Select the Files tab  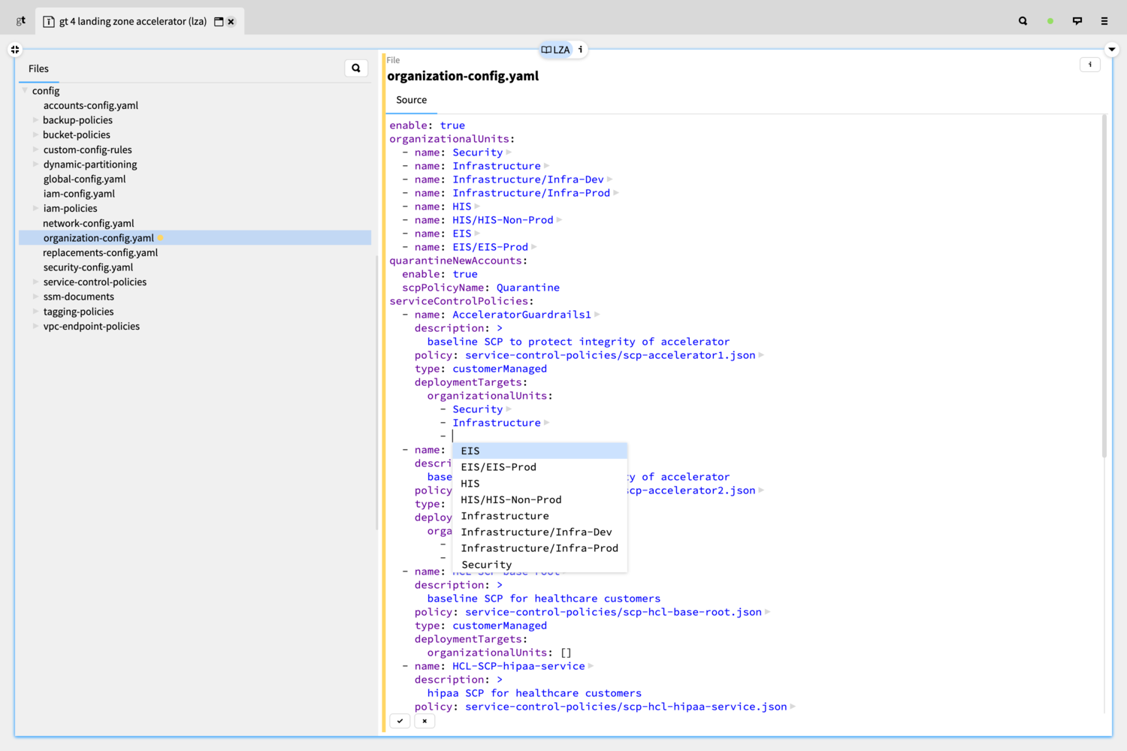(38, 68)
